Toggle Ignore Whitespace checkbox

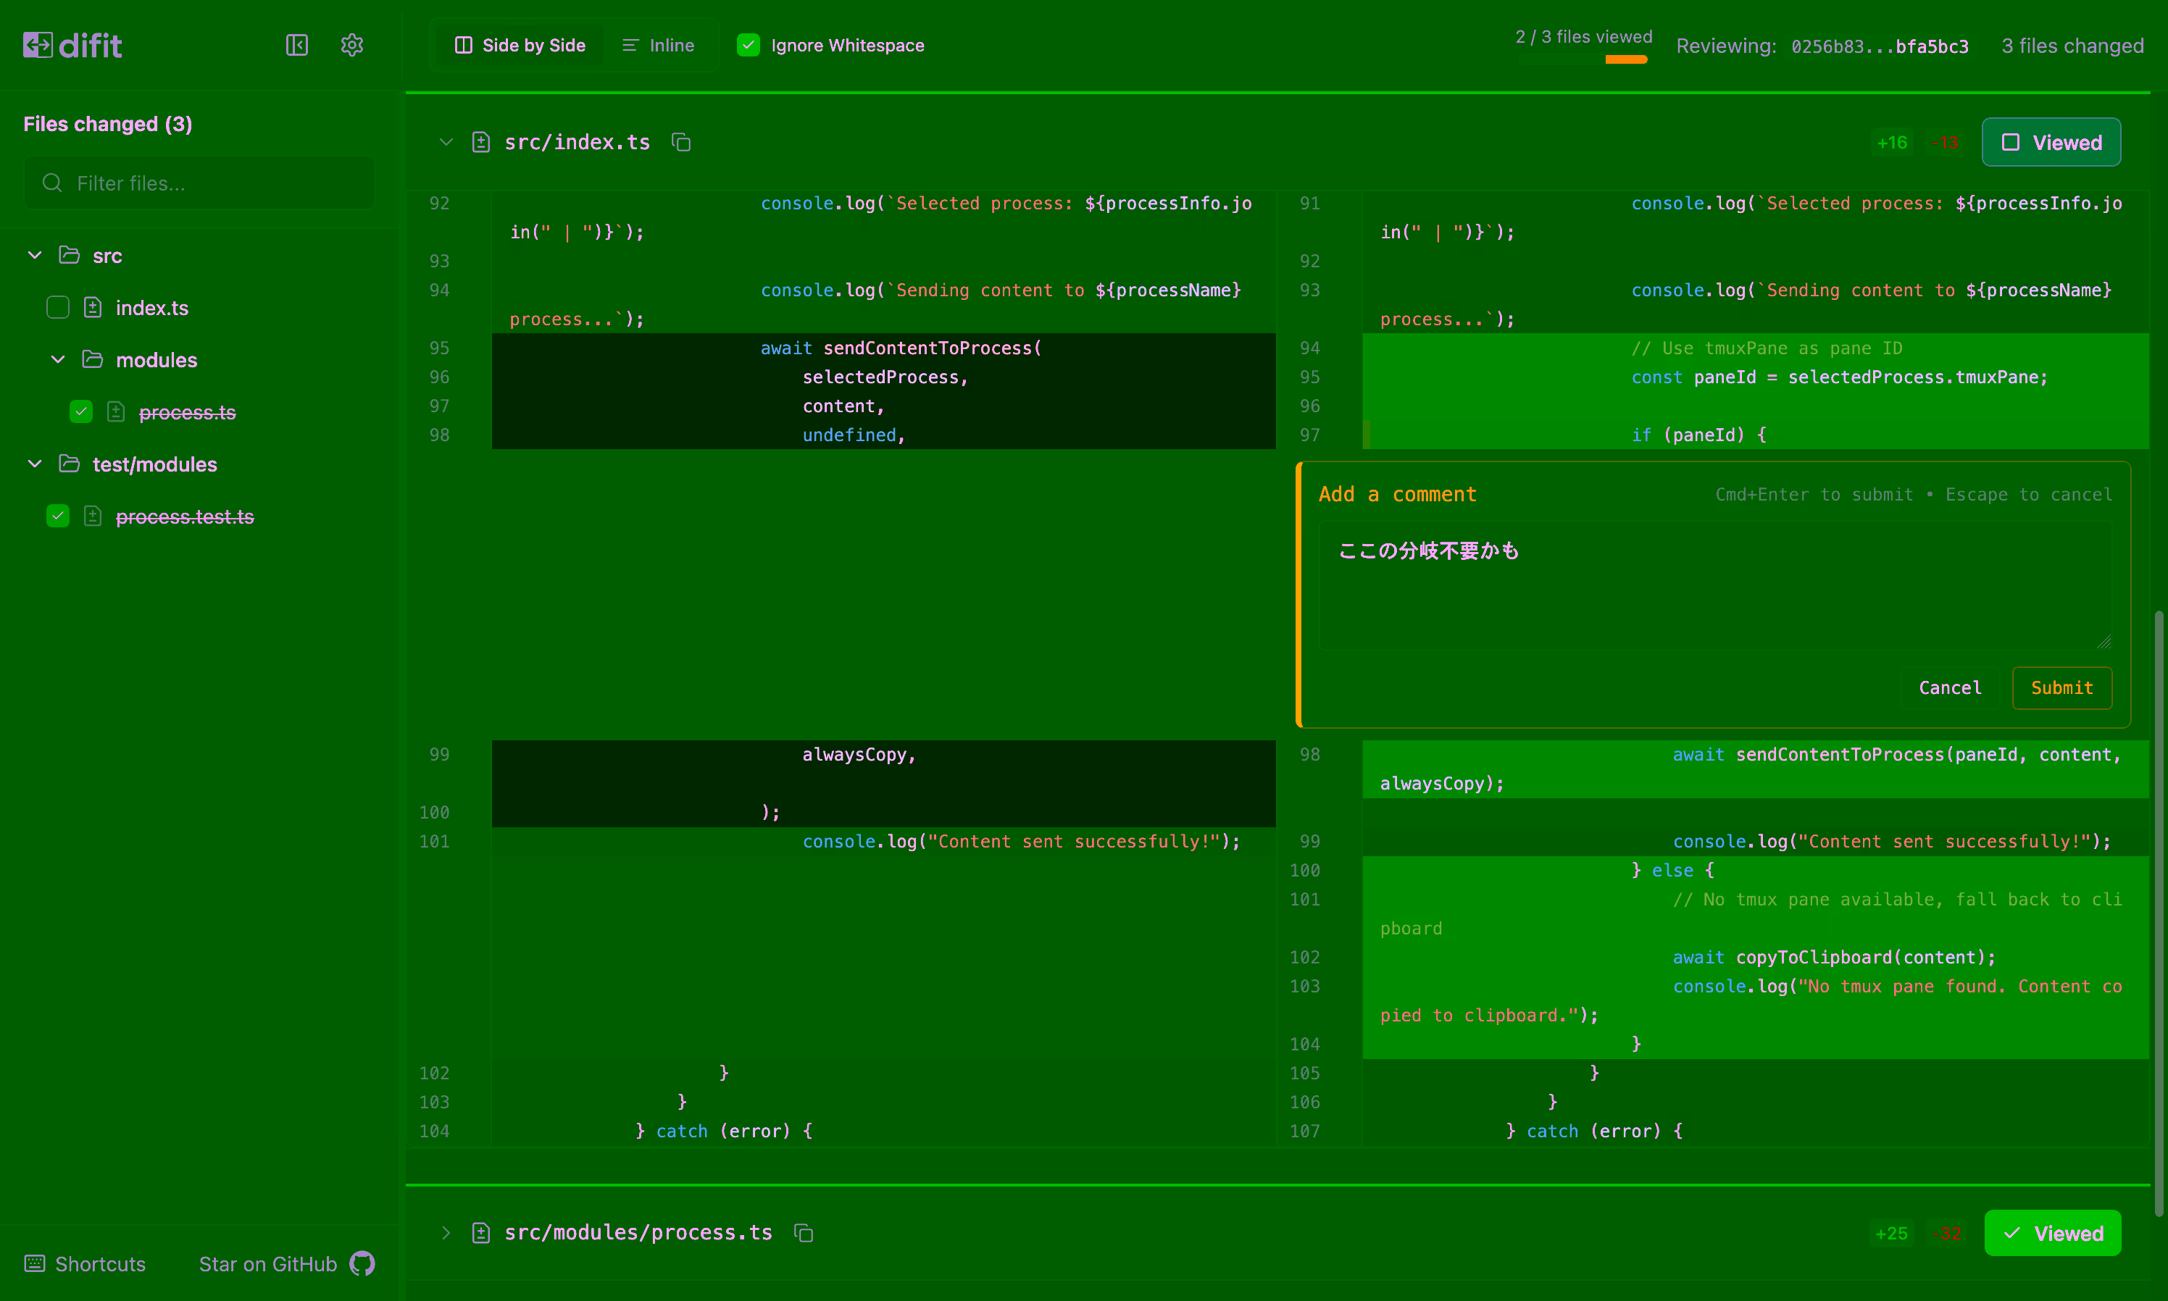coord(748,45)
